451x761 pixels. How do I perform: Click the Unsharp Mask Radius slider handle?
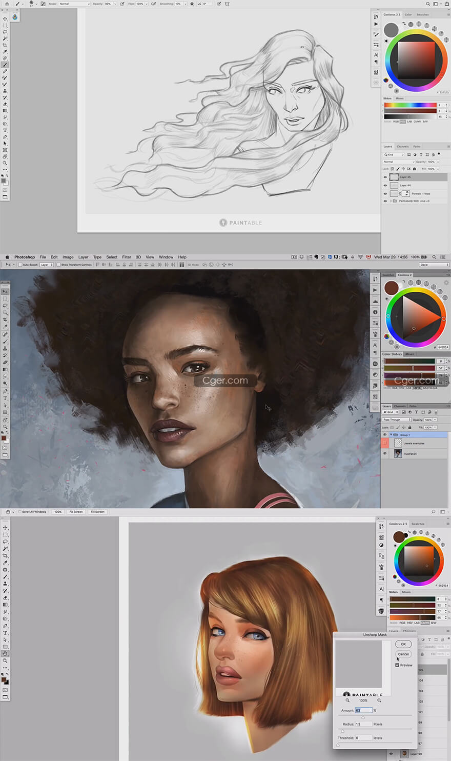coord(342,731)
